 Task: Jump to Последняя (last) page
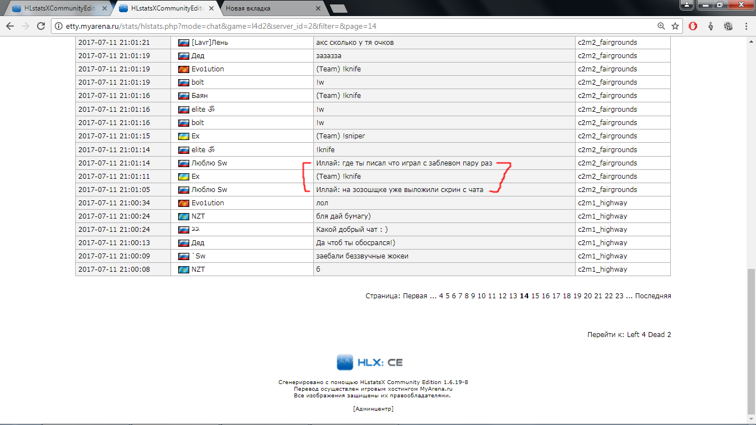coord(653,296)
